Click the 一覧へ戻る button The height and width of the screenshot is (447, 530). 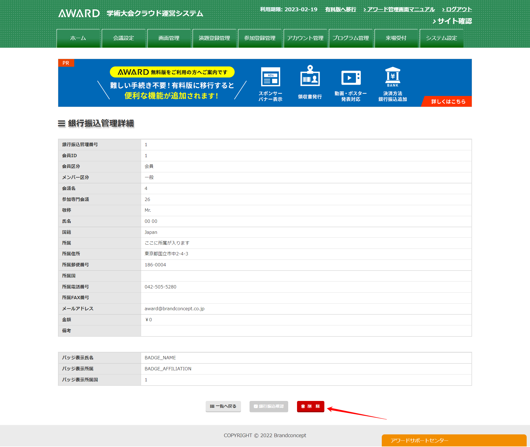point(223,406)
